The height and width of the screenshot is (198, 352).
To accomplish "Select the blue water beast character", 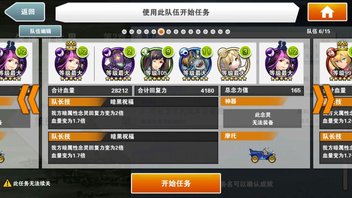I will click(x=195, y=63).
